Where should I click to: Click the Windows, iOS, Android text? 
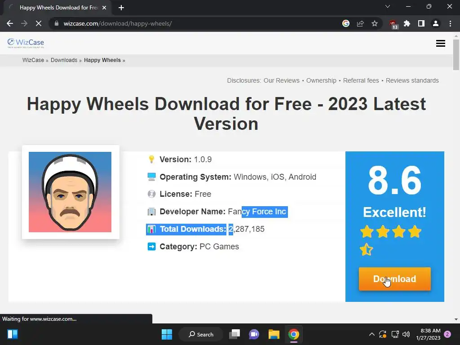click(275, 177)
